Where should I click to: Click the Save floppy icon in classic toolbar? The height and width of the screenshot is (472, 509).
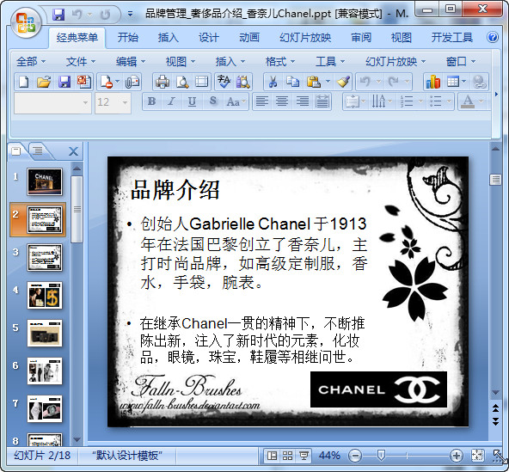tap(64, 82)
